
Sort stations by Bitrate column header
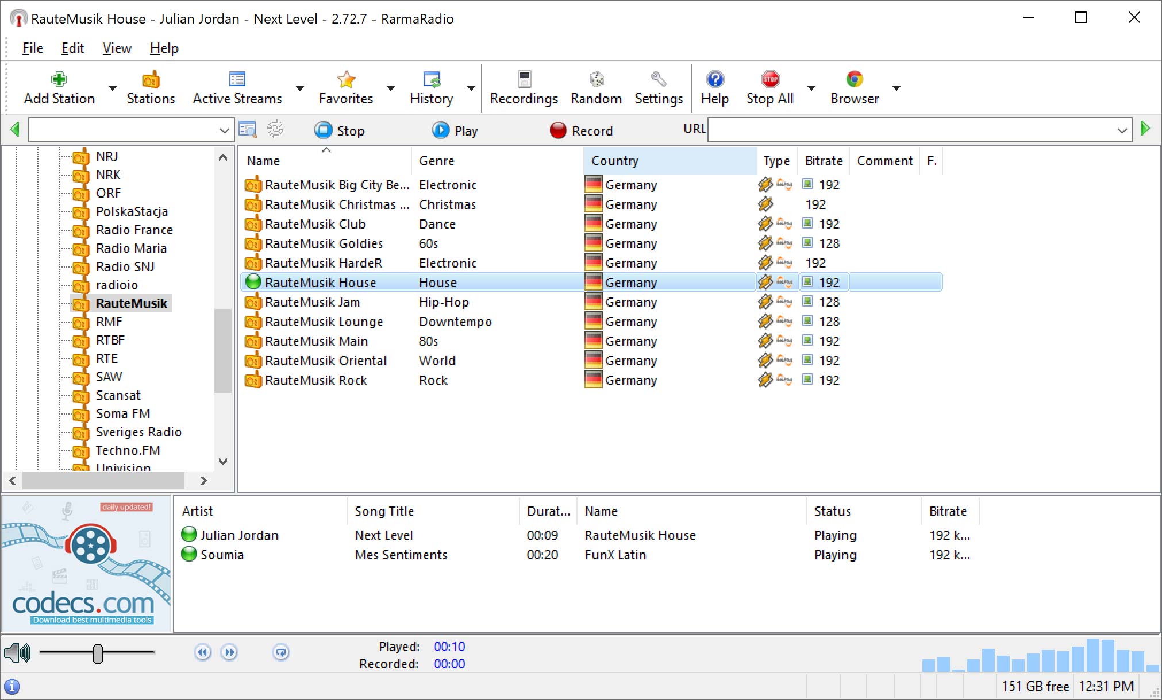coord(824,161)
